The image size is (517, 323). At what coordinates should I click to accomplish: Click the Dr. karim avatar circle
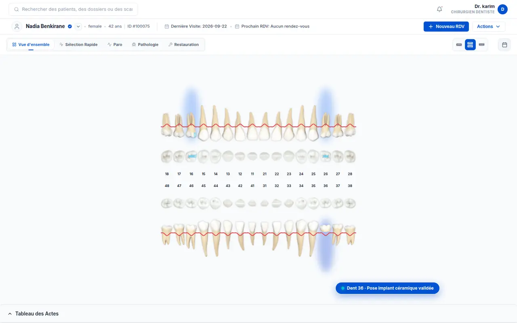(502, 9)
